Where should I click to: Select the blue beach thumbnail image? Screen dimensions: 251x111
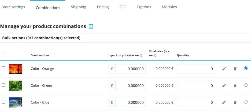click(x=16, y=102)
